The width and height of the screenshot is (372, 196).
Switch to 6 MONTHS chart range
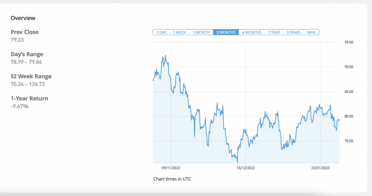click(252, 32)
